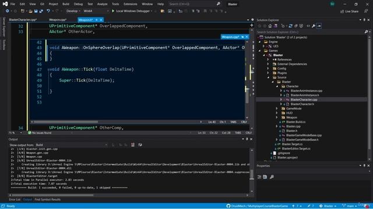
Task: Click the GitHub repository icon in status bar
Action: coord(228,206)
